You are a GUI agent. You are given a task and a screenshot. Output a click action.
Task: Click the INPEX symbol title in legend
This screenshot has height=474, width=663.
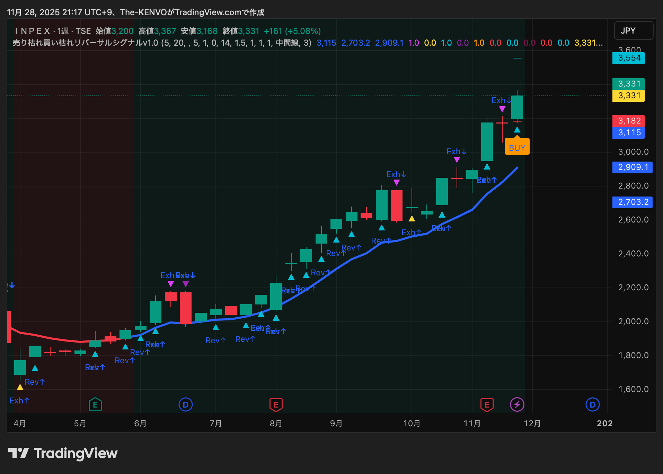tap(33, 31)
